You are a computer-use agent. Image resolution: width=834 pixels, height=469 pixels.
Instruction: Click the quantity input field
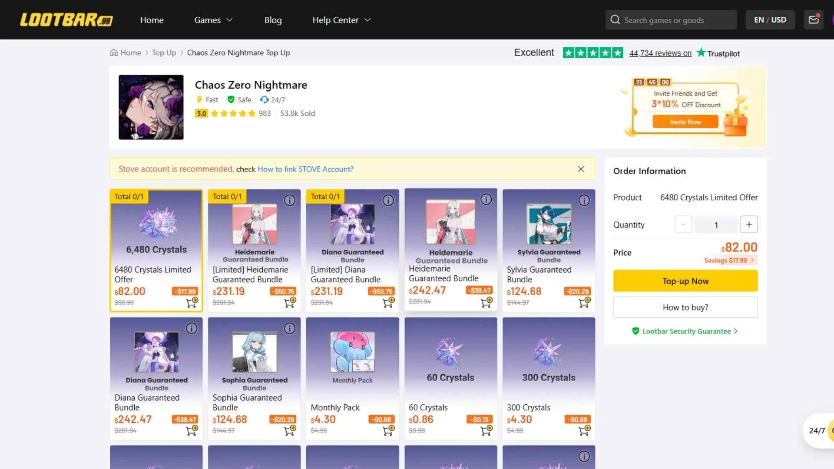(x=716, y=225)
